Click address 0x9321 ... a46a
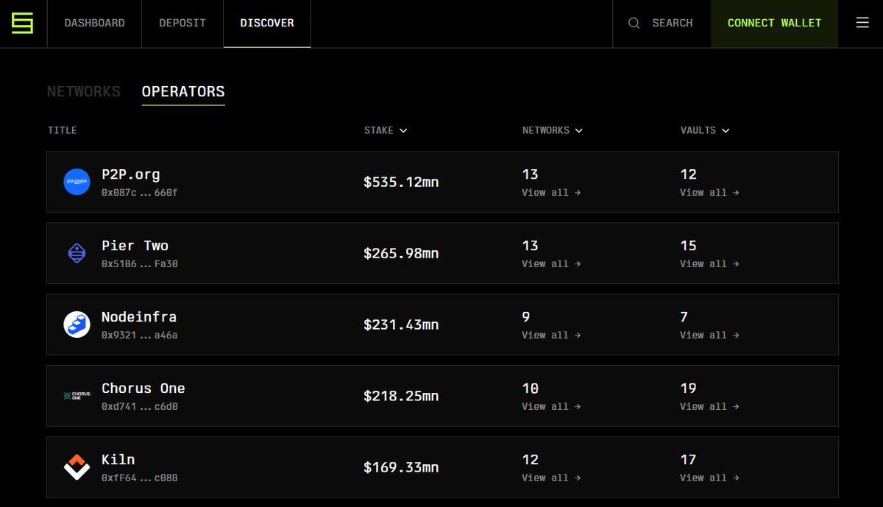 click(x=140, y=336)
